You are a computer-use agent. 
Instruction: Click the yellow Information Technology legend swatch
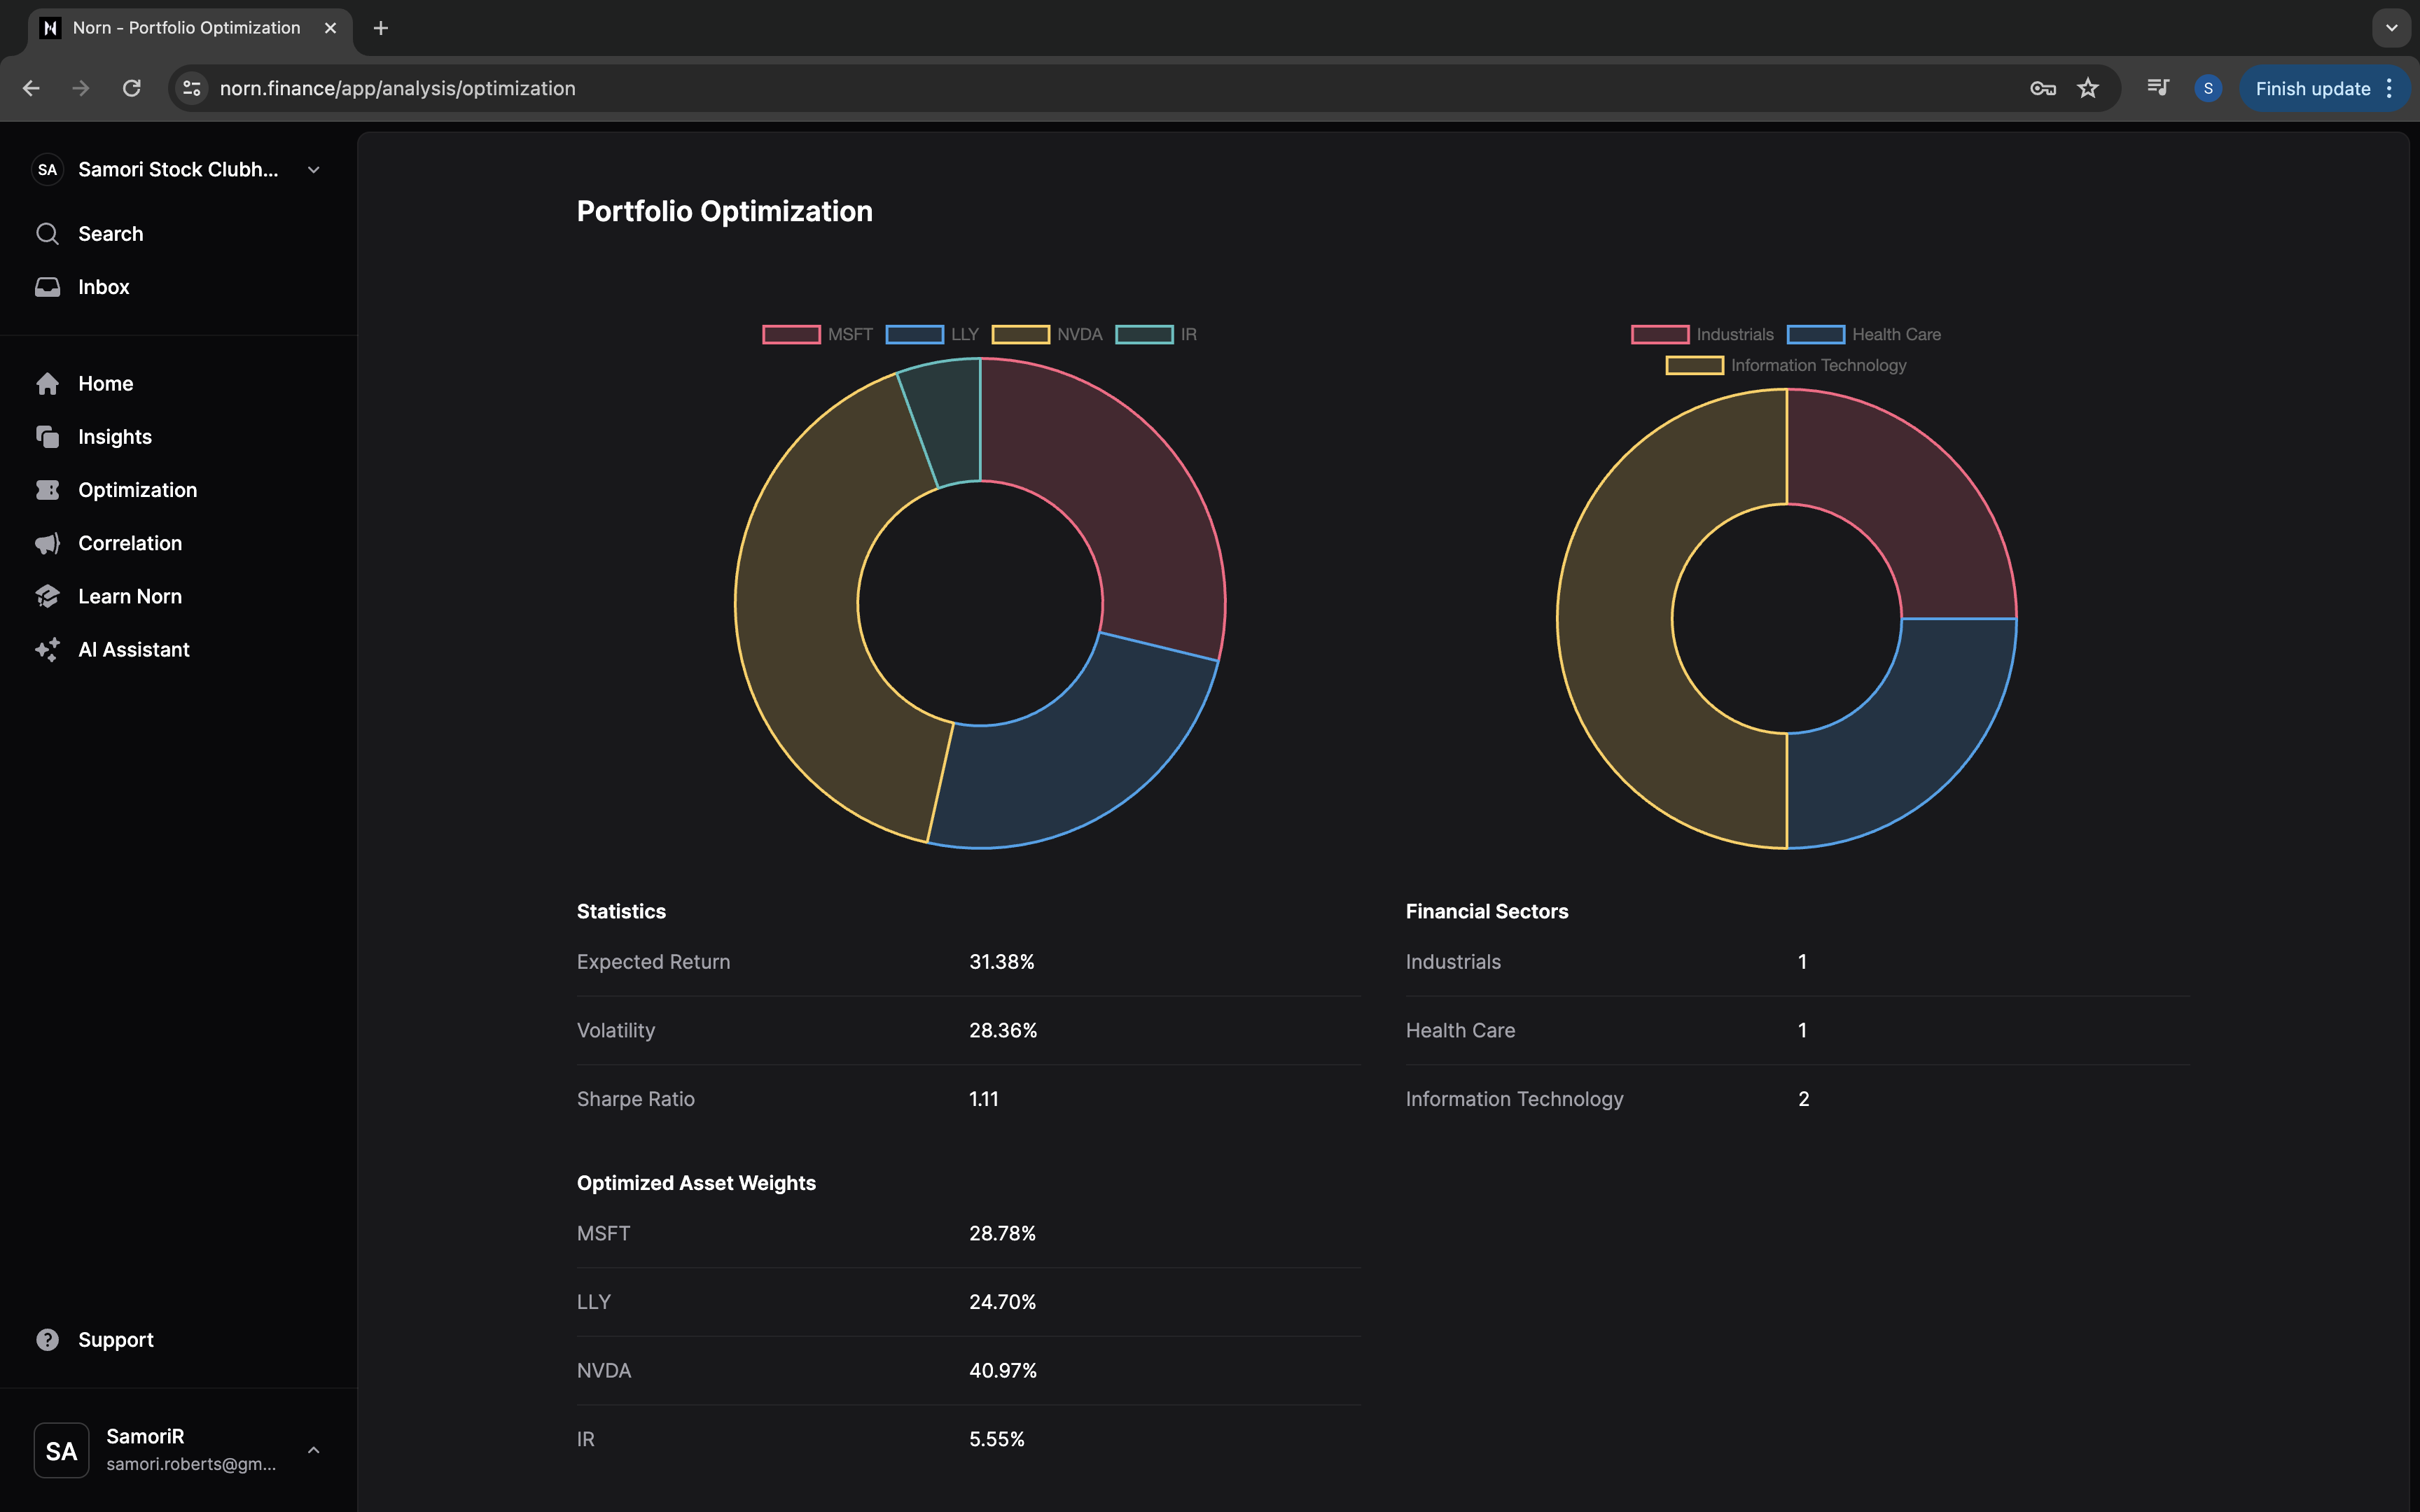[1694, 365]
